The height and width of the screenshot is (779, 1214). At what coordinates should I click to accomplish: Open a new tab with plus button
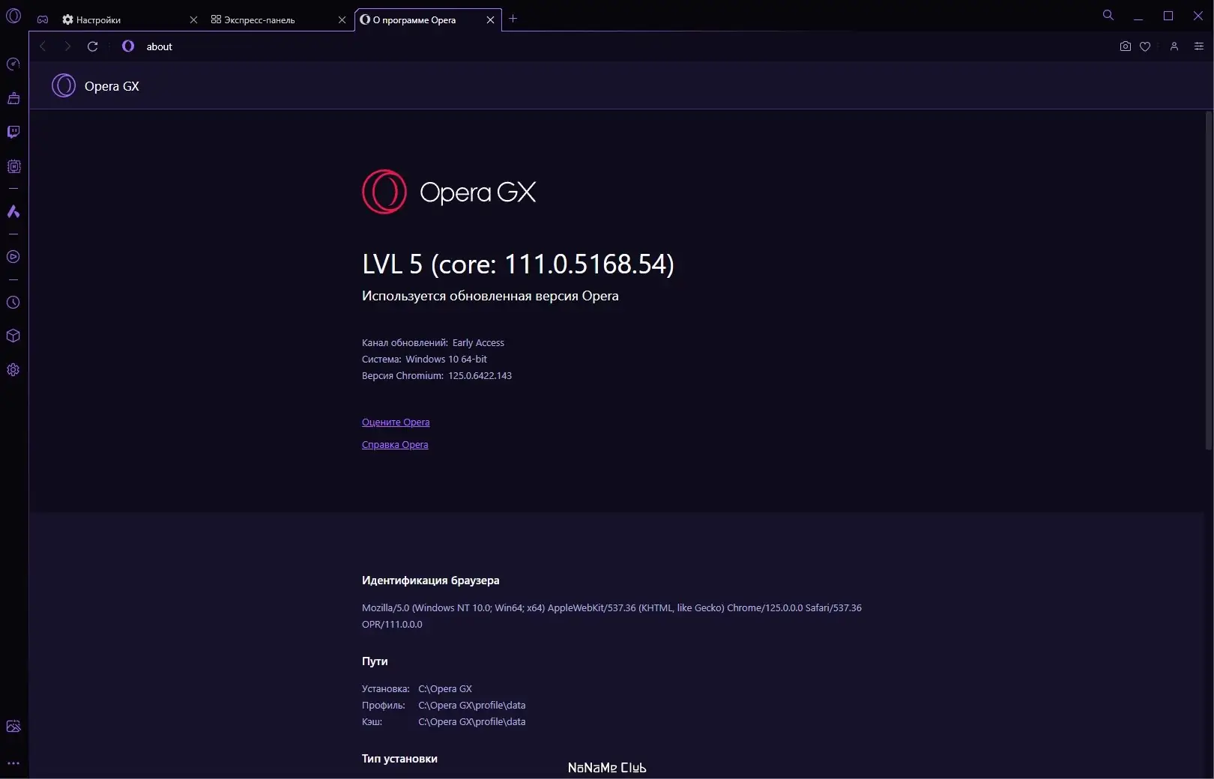tap(513, 19)
